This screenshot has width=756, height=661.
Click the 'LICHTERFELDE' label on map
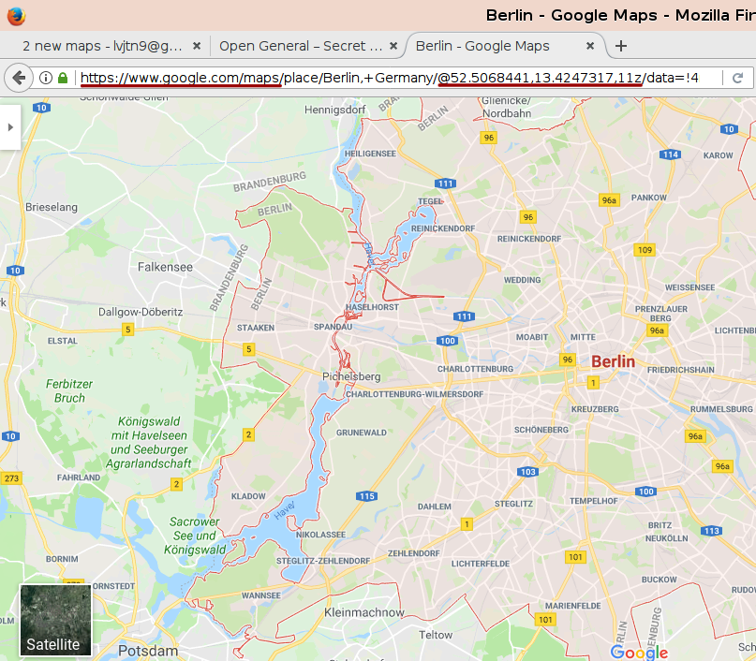(481, 564)
